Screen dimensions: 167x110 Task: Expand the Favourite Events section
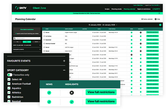coord(64,61)
